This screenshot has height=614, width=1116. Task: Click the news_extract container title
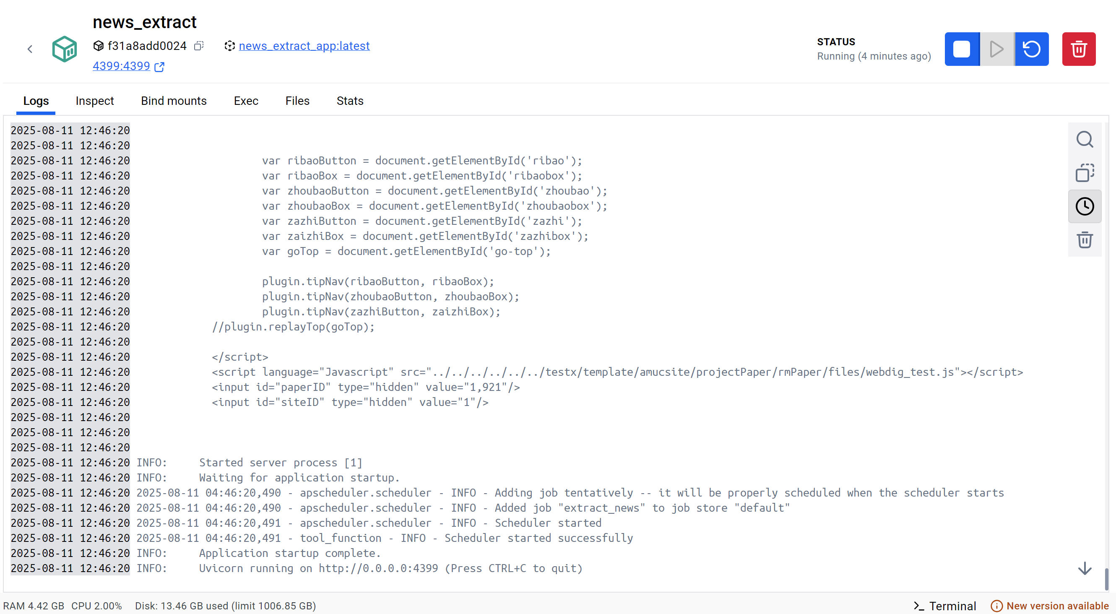[x=144, y=22]
